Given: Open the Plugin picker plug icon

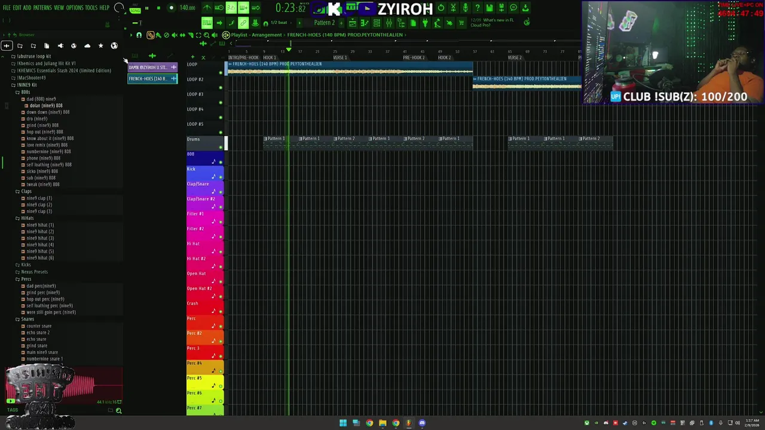Looking at the screenshot, I should click(425, 23).
